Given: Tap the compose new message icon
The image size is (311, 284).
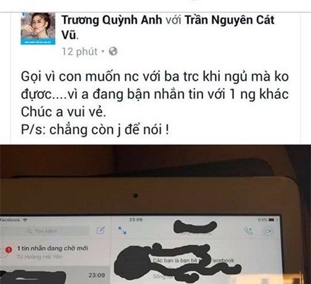Looking at the screenshot, I should point(101,231).
